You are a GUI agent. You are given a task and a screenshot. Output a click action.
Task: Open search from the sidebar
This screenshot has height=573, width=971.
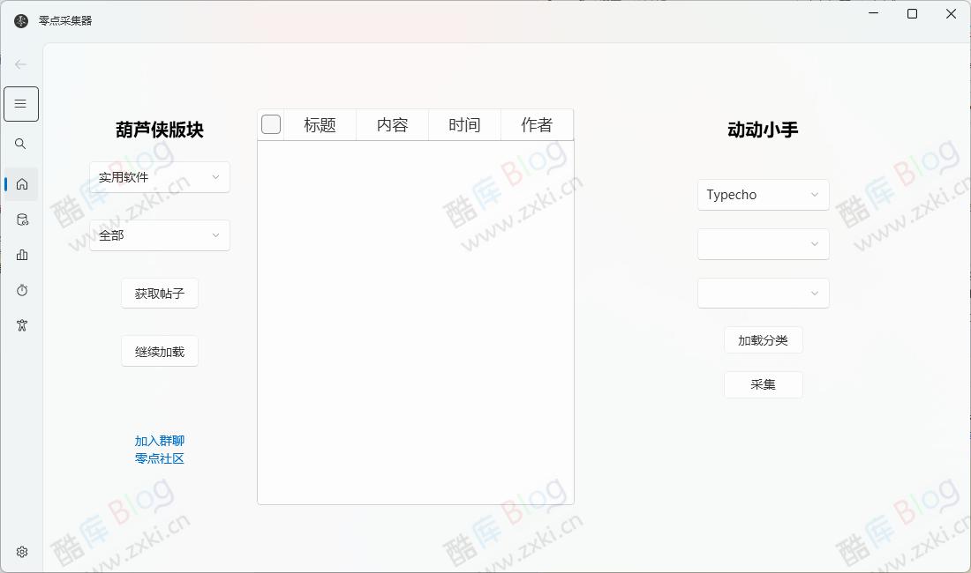21,143
